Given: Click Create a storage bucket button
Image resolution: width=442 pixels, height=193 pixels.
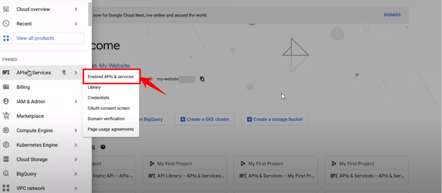Looking at the screenshot, I should [274, 119].
